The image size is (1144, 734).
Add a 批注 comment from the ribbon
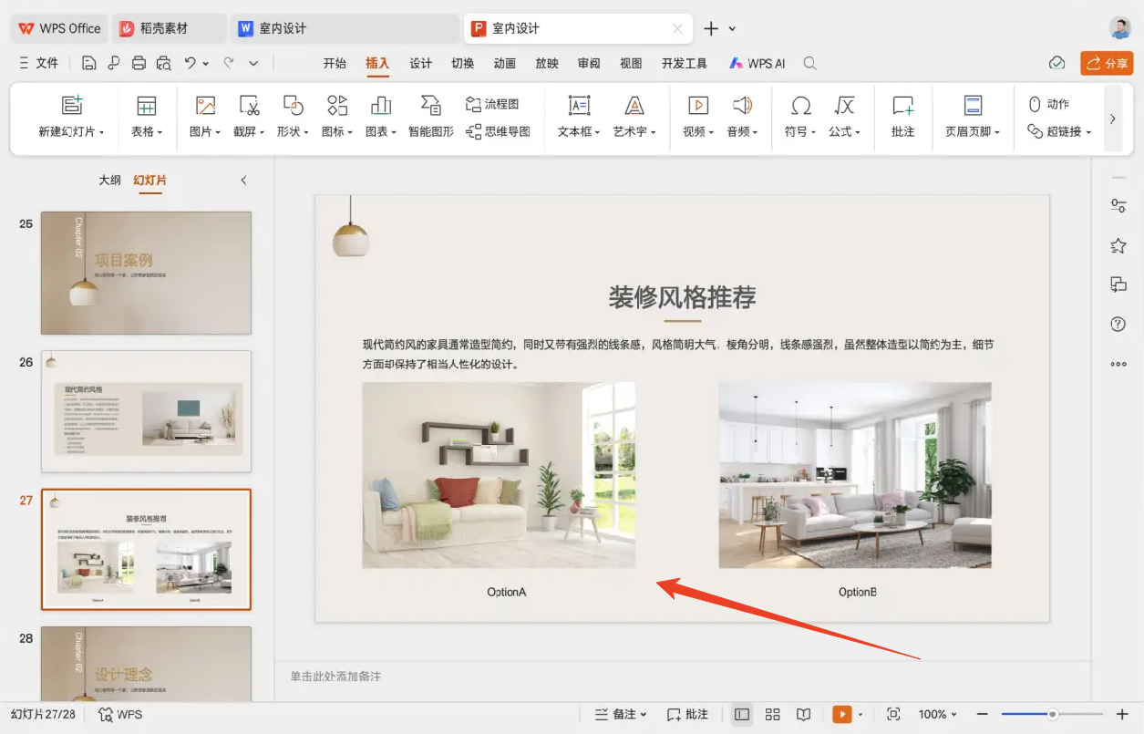pyautogui.click(x=903, y=117)
